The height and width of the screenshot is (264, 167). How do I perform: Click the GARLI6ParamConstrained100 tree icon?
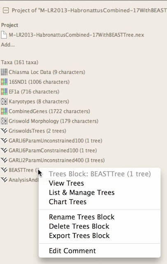click(x=4, y=150)
